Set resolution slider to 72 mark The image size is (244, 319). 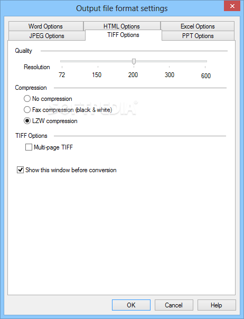tap(62, 61)
